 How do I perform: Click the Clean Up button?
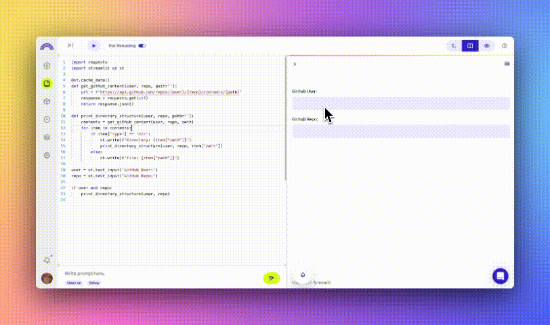74,282
